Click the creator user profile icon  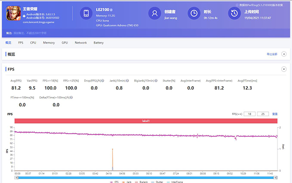[x=155, y=13]
